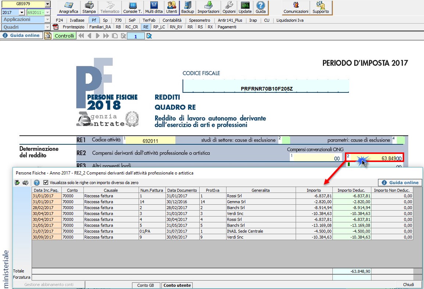Image resolution: width=424 pixels, height=289 pixels.
Task: Click the printer icon in detail window
Action: pos(25,183)
